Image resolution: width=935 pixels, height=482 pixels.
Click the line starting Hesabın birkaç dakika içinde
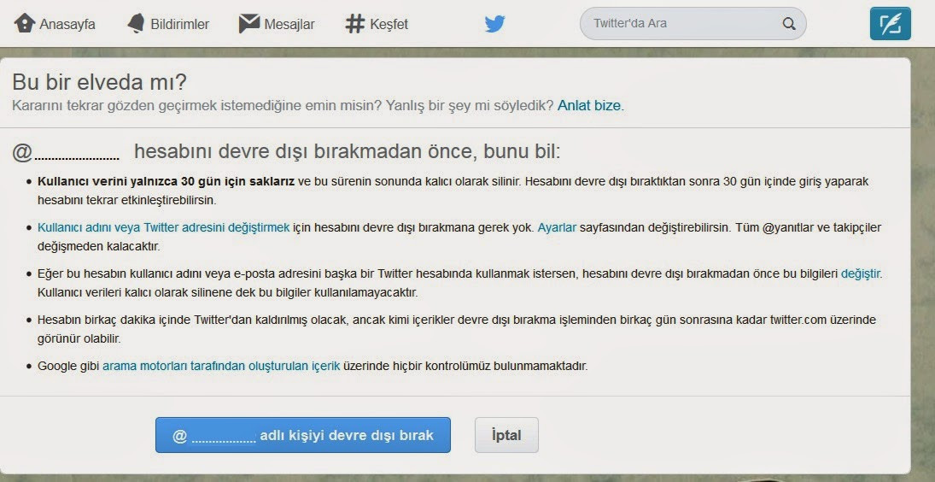tap(457, 320)
